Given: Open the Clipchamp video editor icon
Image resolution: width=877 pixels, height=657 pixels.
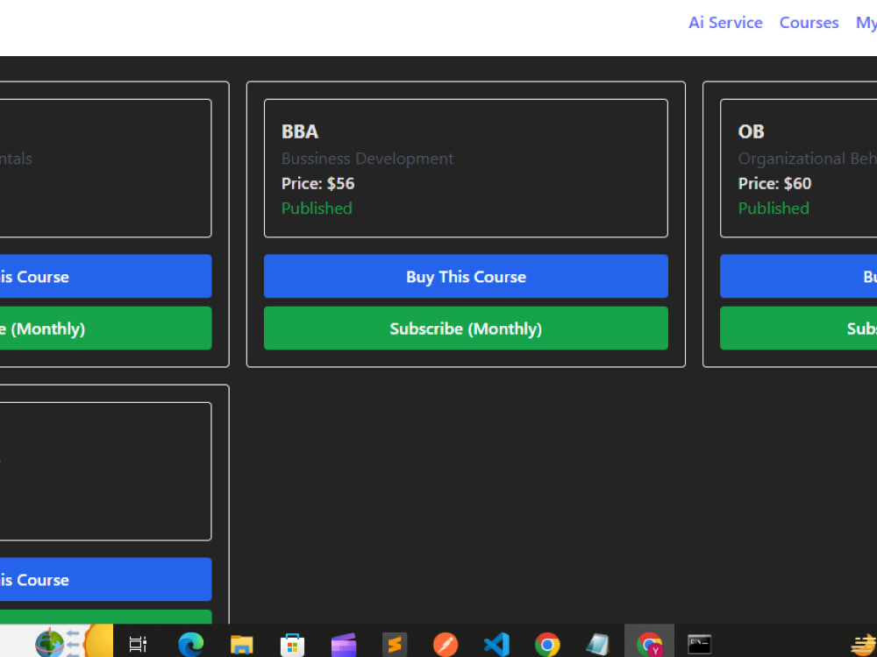Looking at the screenshot, I should (344, 645).
